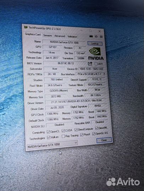Viewport: 144px width, 191px height.
Task: Switch to the Validation tab
Action: (x=72, y=36)
